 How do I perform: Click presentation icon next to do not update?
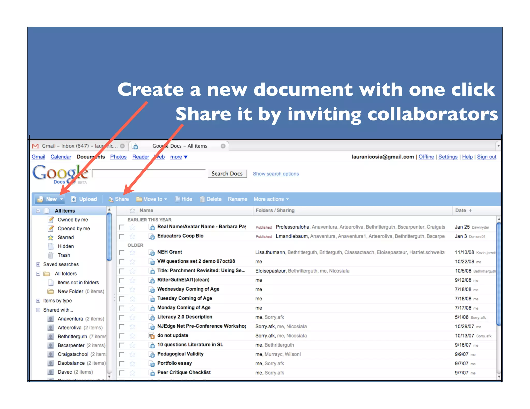click(152, 336)
